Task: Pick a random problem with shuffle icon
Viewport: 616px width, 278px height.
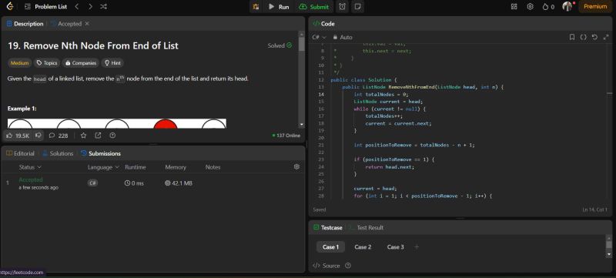Action: pos(103,7)
